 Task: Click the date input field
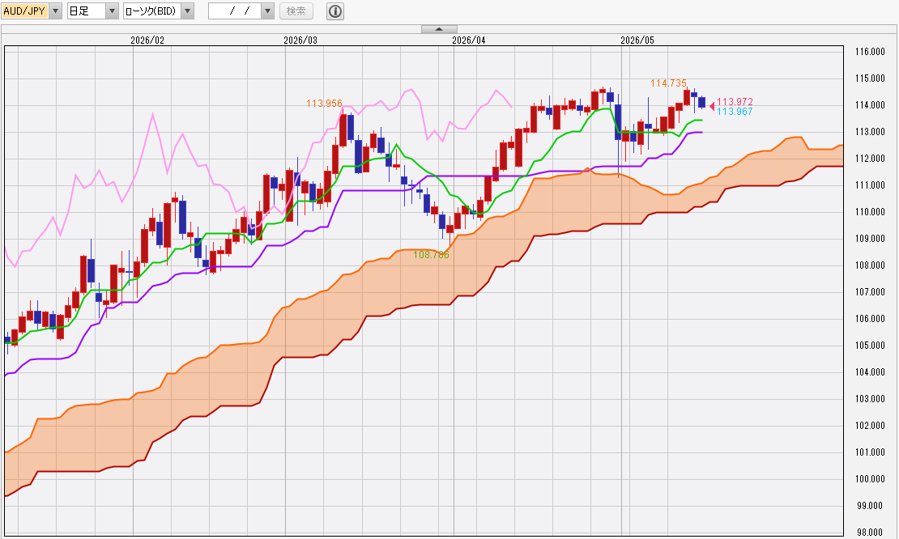(x=235, y=11)
